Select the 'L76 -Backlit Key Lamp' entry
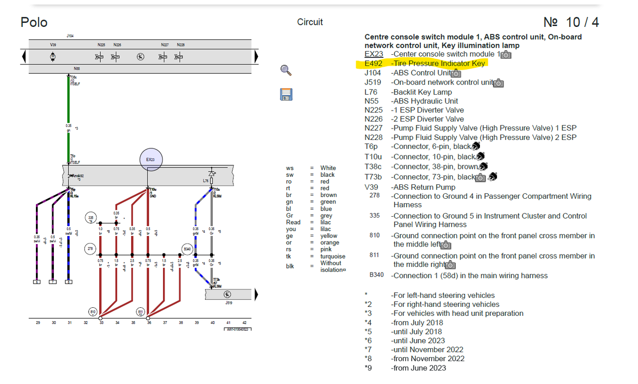638x384 pixels. point(408,92)
